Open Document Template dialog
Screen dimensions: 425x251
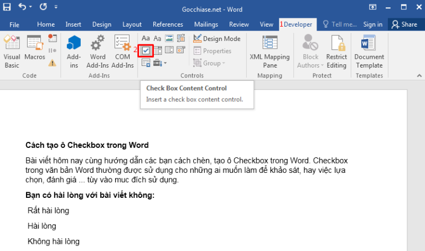369,52
